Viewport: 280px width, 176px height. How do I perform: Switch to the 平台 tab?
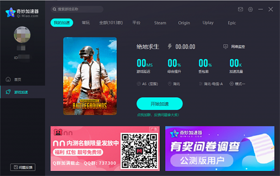coord(136,23)
